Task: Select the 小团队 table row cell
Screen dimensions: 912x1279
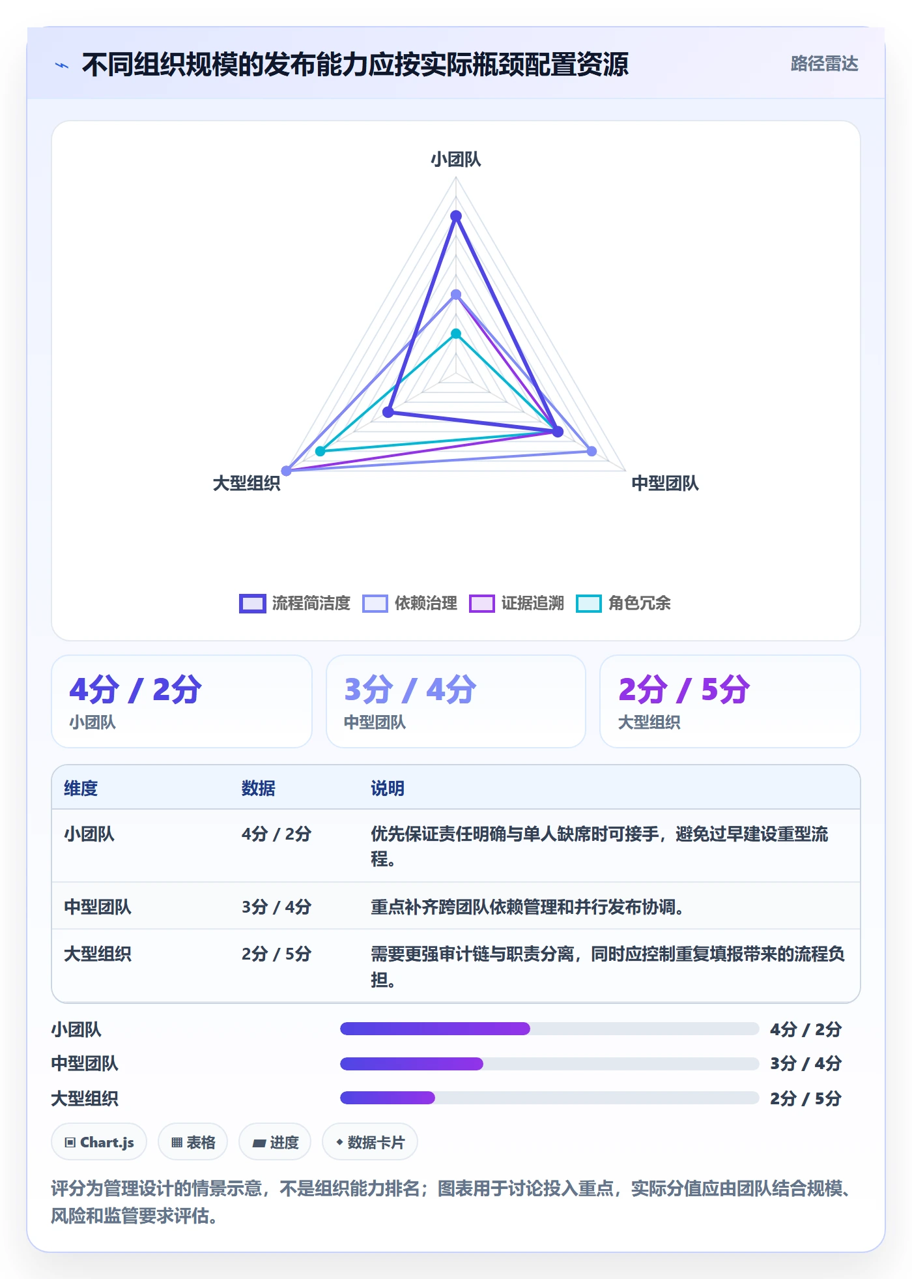Action: [89, 834]
